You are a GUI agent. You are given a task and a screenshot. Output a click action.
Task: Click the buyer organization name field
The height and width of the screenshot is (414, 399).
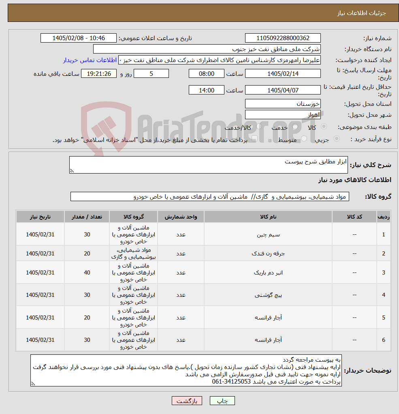pyautogui.click(x=207, y=49)
